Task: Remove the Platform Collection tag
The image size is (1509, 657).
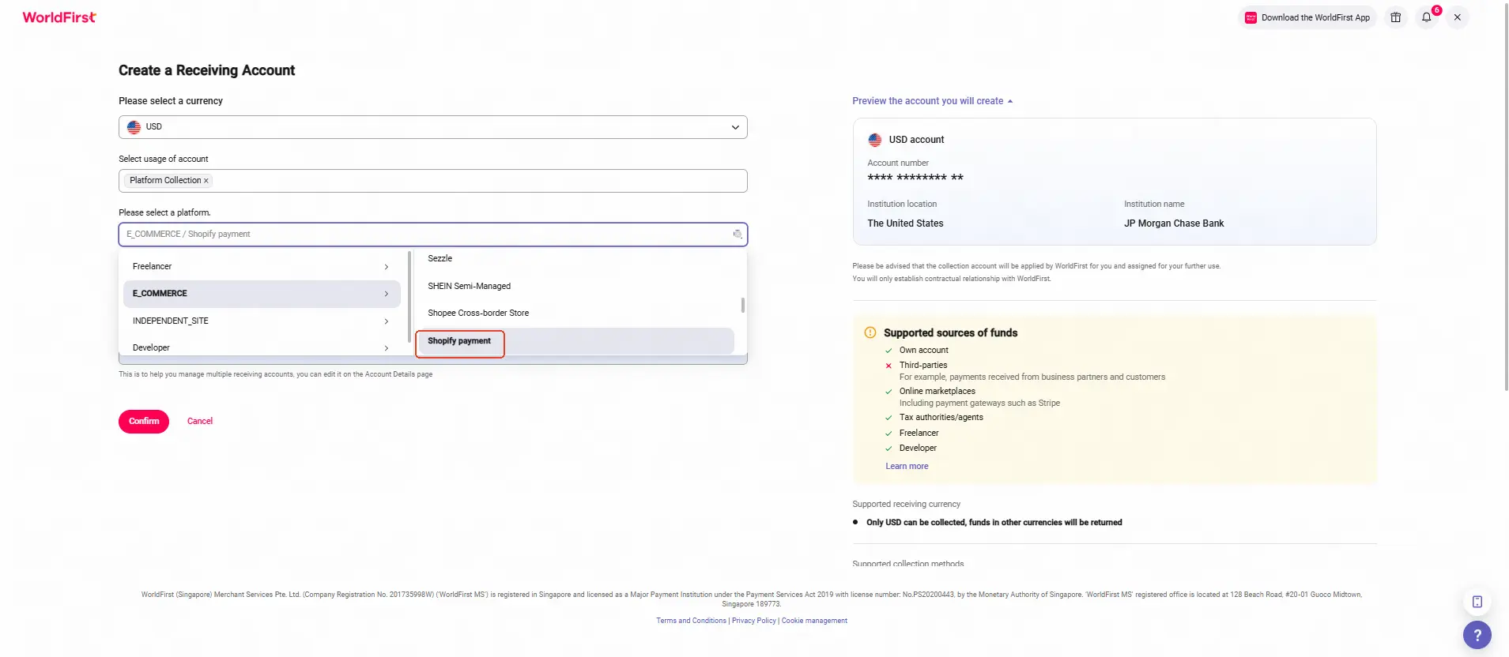Action: [206, 181]
